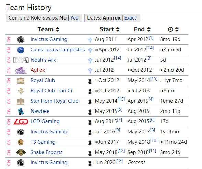Sort by duration clock column arrows

[x=177, y=29]
